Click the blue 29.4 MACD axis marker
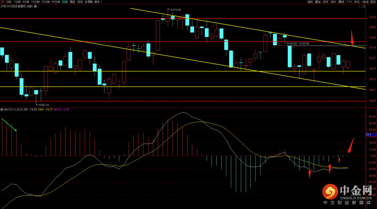 click(369, 135)
